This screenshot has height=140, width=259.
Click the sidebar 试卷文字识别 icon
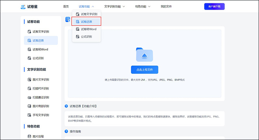(29, 31)
